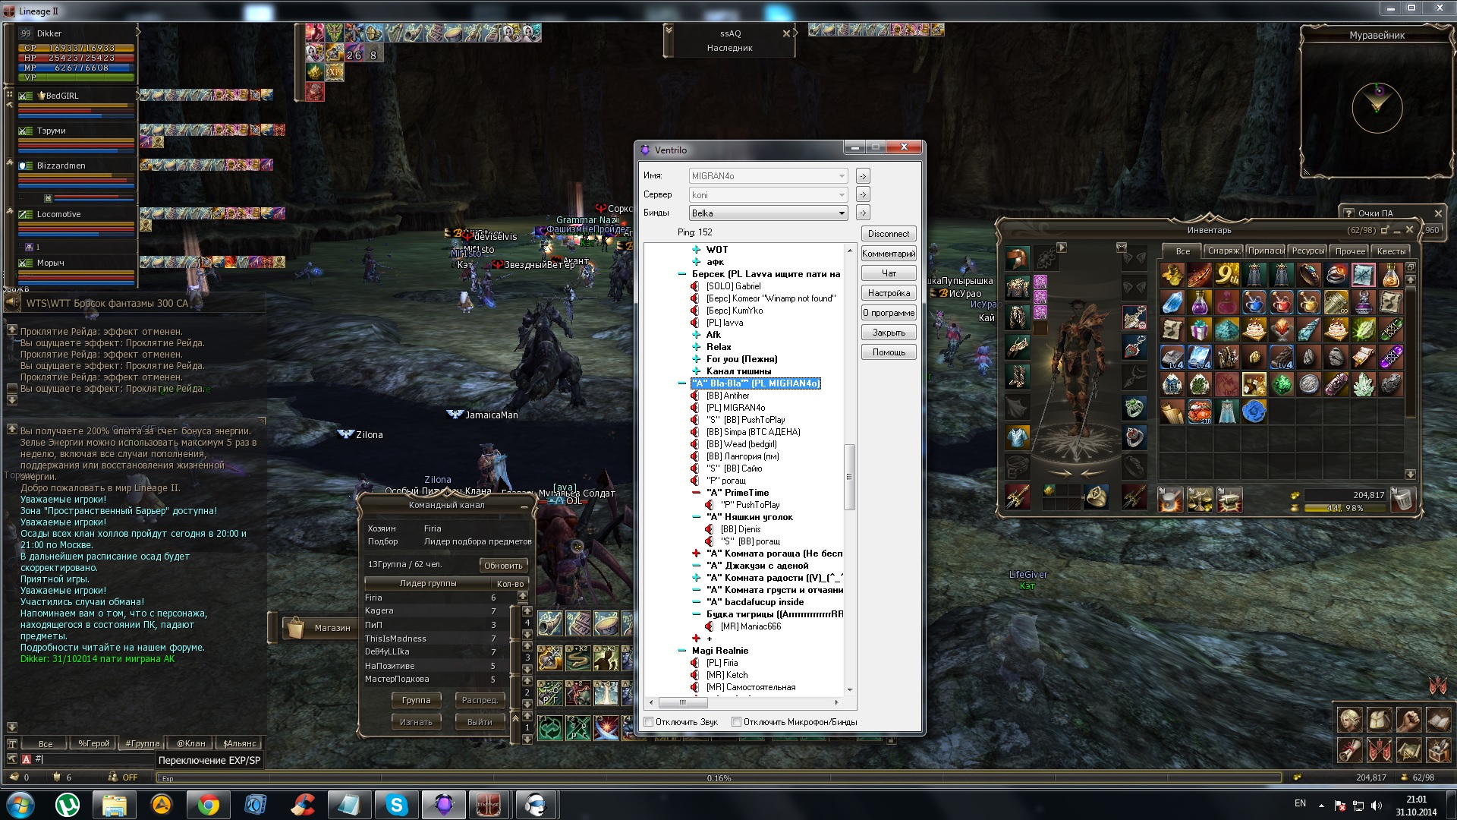Select the @Клан chat tab
Image resolution: width=1457 pixels, height=820 pixels.
point(190,743)
